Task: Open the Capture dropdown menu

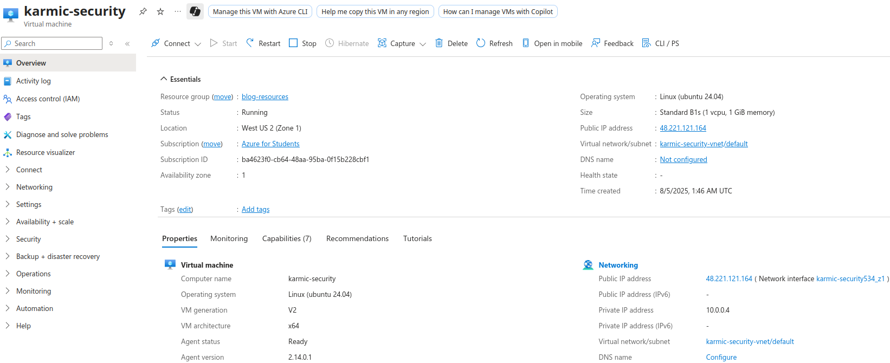Action: (x=402, y=43)
